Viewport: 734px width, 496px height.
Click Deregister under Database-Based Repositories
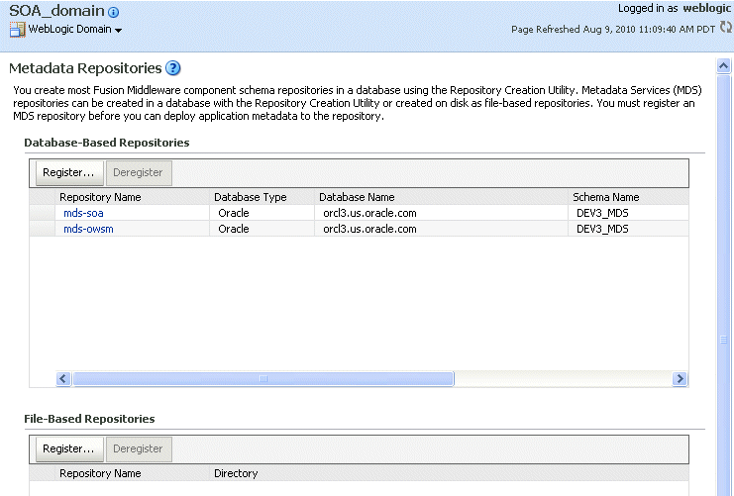click(x=139, y=172)
